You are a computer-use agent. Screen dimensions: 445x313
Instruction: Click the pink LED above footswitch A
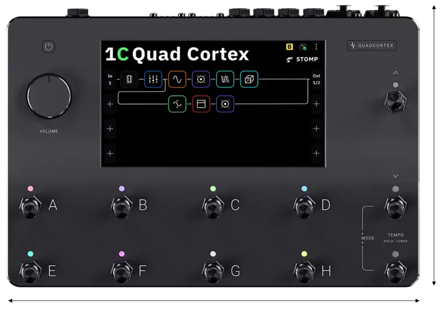point(30,189)
